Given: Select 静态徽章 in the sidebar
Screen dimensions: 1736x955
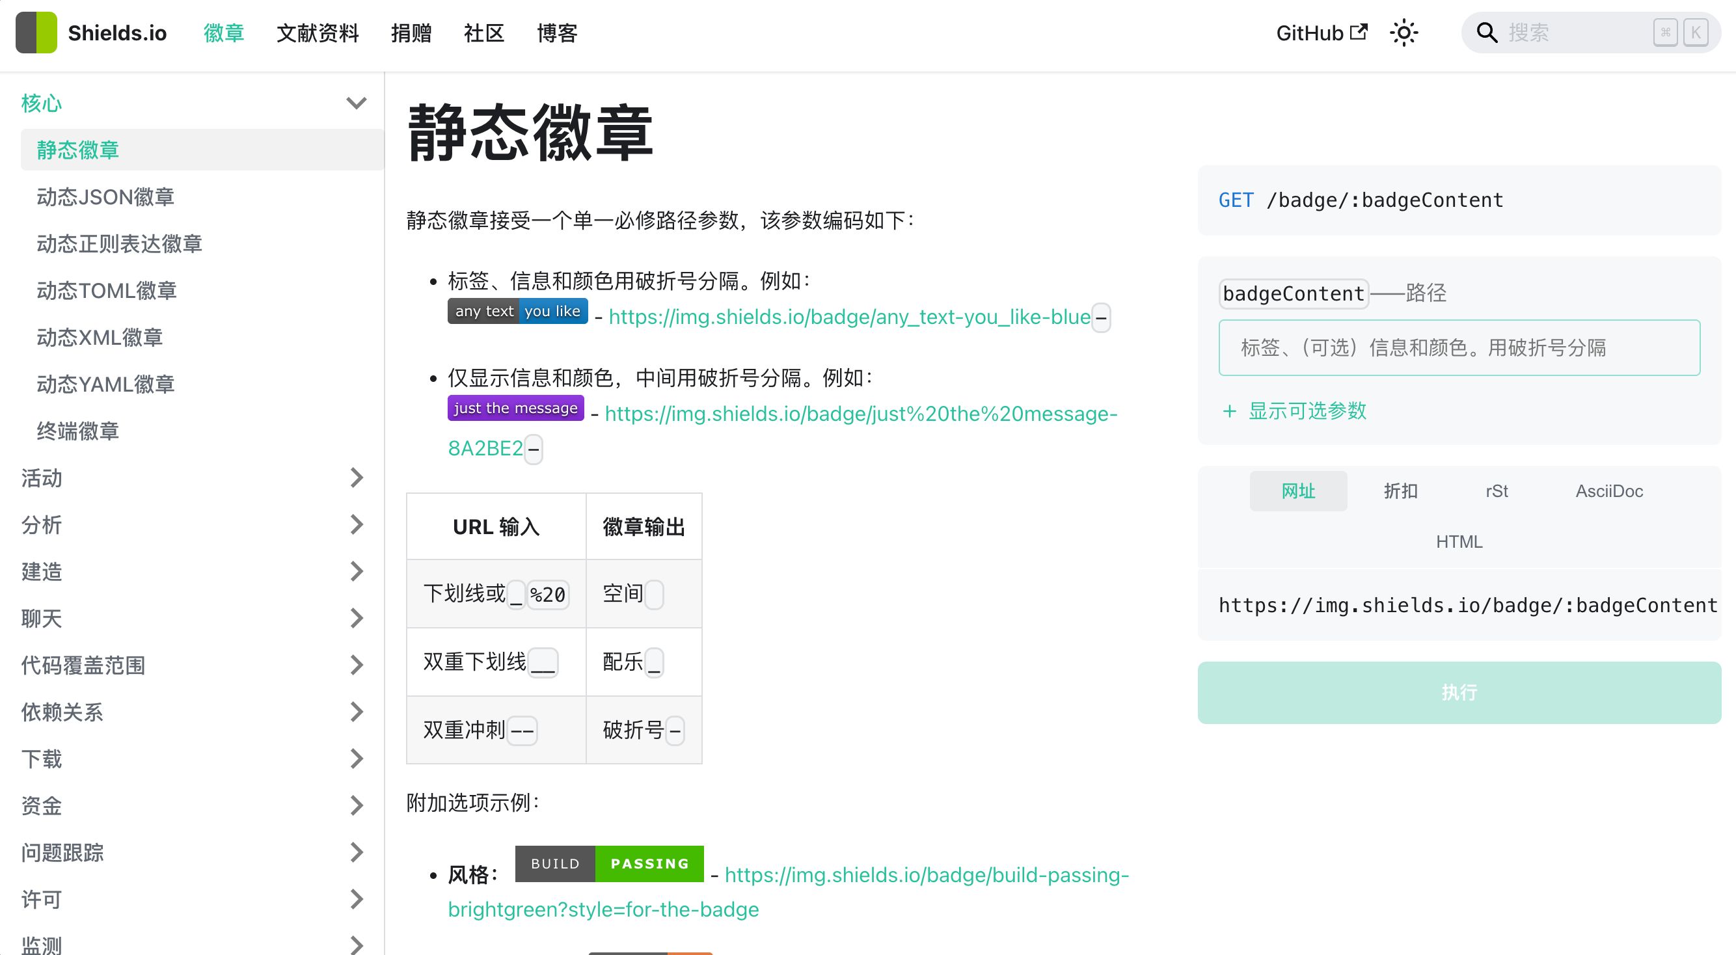Looking at the screenshot, I should click(x=202, y=150).
